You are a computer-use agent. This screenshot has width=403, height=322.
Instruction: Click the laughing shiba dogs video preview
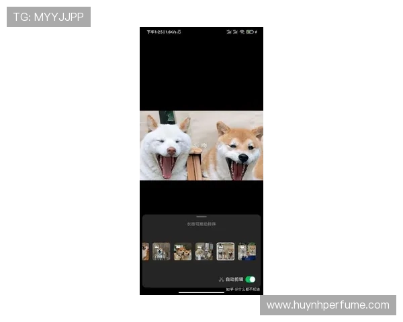point(201,146)
